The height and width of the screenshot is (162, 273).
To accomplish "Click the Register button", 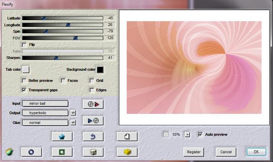I will pos(194,152).
